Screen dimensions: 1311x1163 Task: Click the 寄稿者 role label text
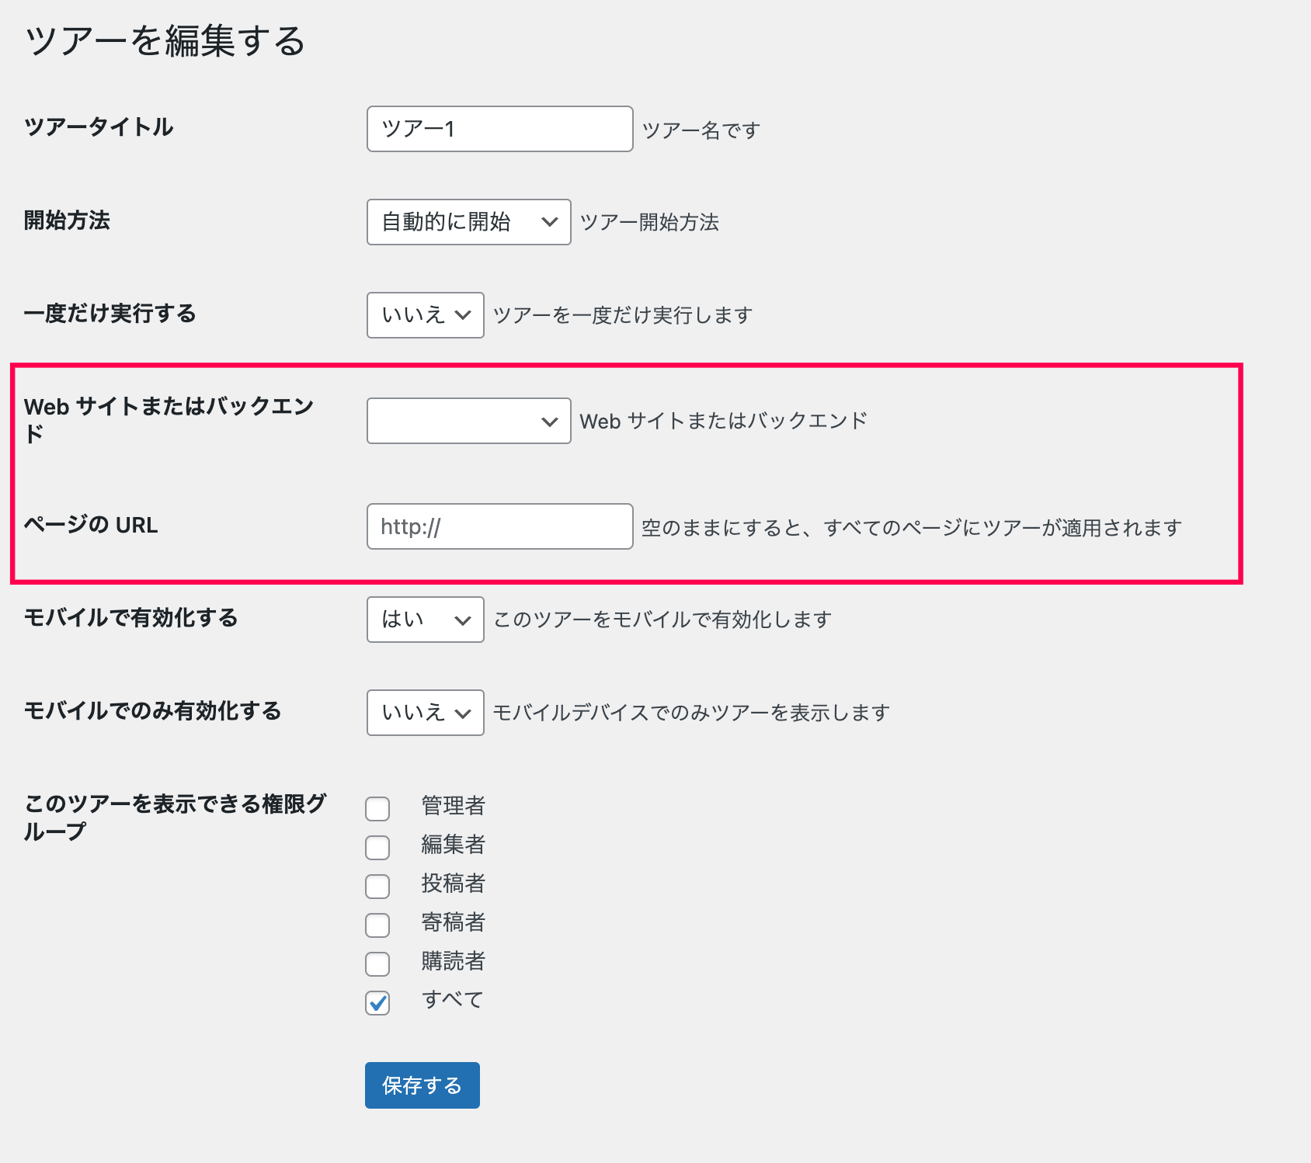[454, 922]
